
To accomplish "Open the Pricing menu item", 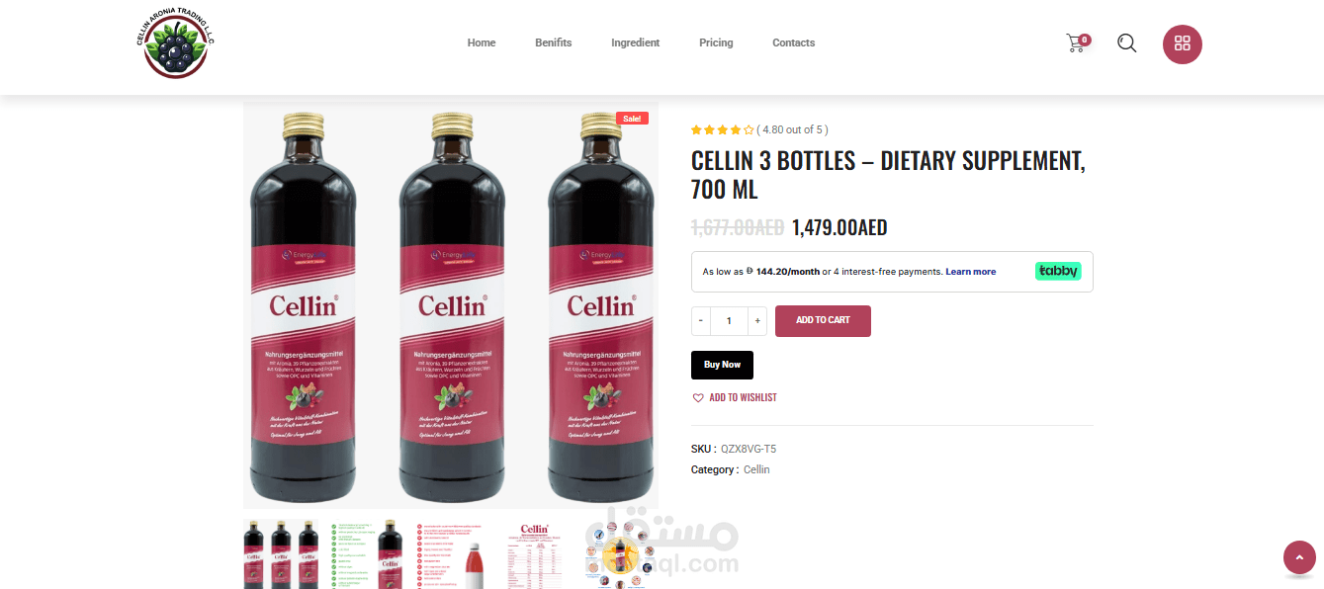I will point(716,42).
